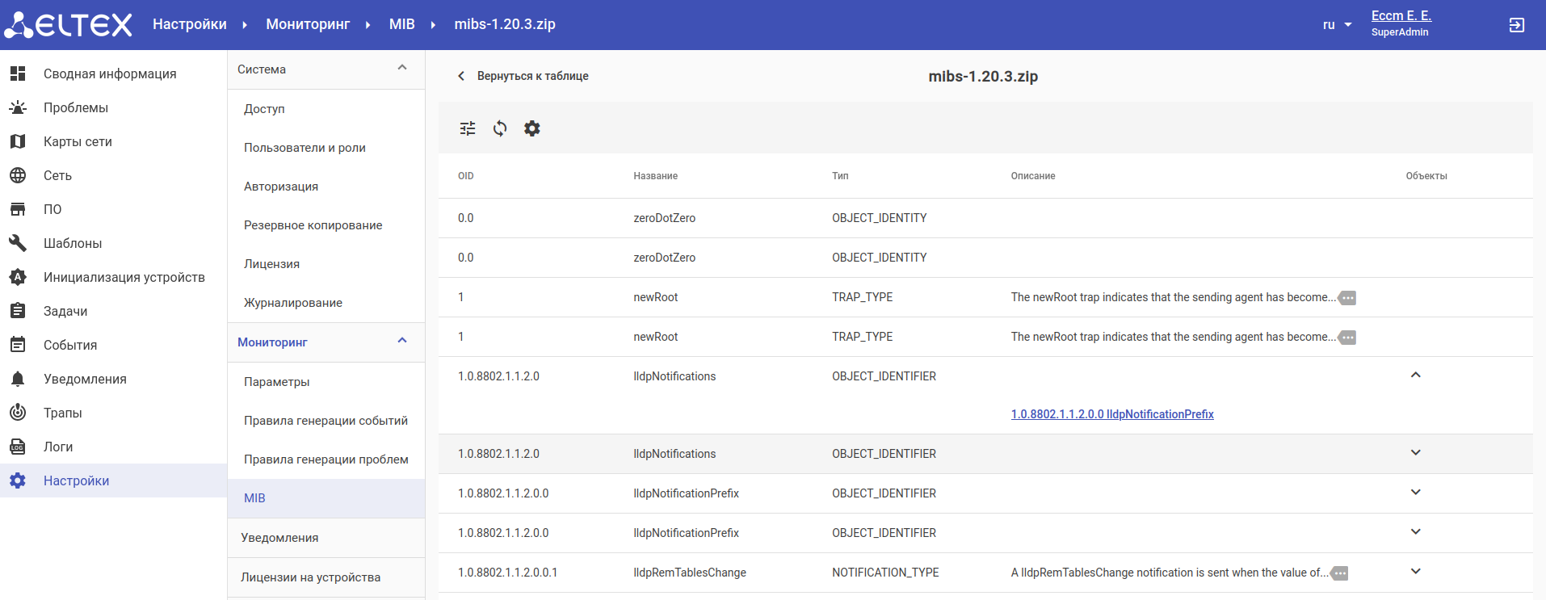
Task: Click the refresh icon above the table
Action: [500, 128]
